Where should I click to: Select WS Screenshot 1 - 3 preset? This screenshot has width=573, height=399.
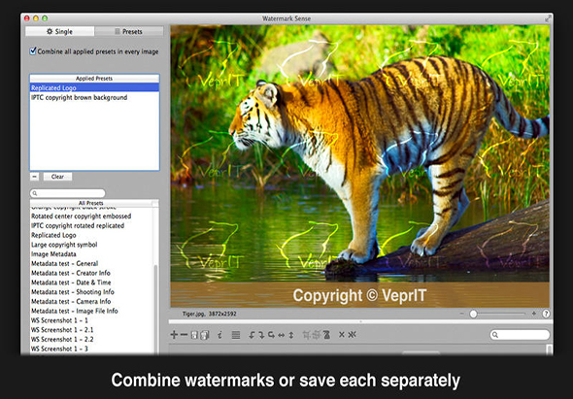[91, 349]
